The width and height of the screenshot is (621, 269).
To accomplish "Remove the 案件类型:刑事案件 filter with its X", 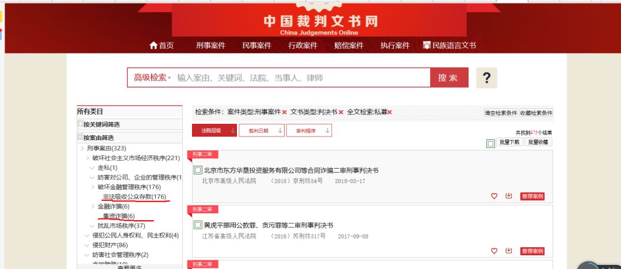I will [285, 112].
